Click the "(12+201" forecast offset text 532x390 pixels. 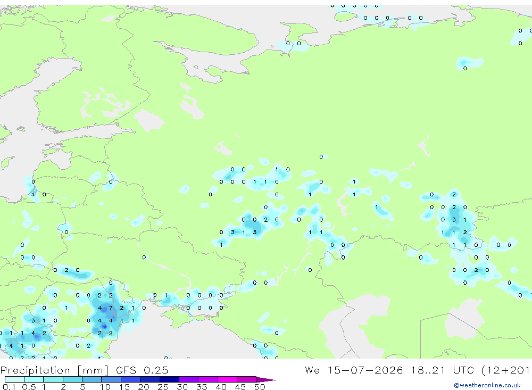click(506, 370)
